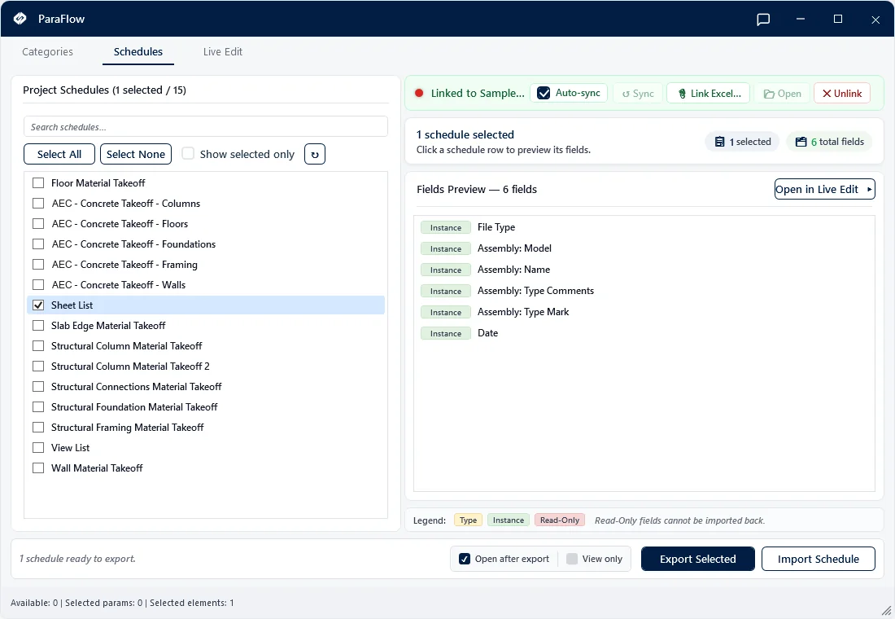This screenshot has height=619, width=895.
Task: Click the green Instance legend swatch
Action: tap(509, 520)
